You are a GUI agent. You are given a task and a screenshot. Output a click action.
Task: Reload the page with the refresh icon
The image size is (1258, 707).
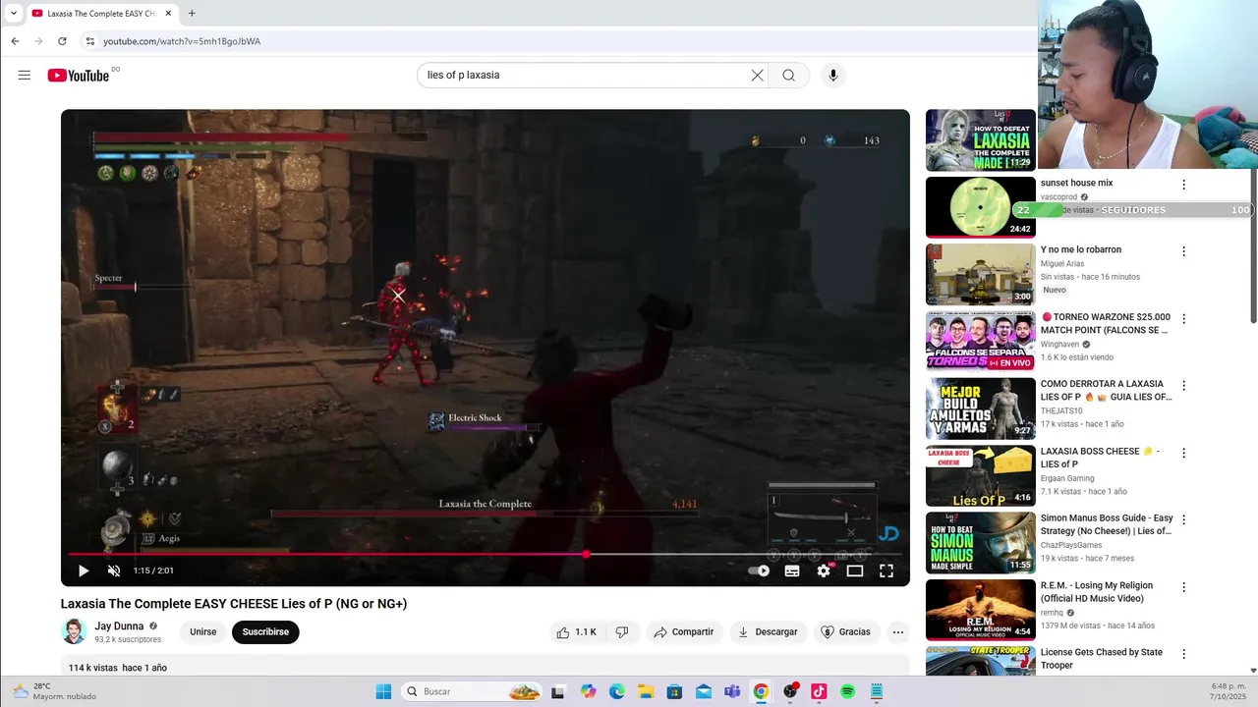coord(62,41)
